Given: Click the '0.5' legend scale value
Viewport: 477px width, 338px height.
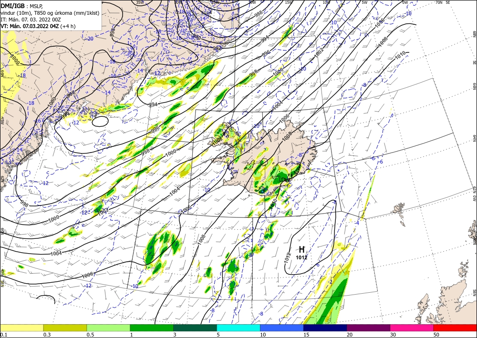Looking at the screenshot, I should [90, 335].
